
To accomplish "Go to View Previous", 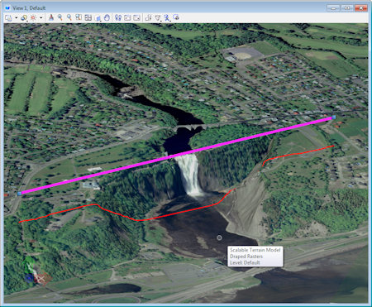I will (127, 17).
